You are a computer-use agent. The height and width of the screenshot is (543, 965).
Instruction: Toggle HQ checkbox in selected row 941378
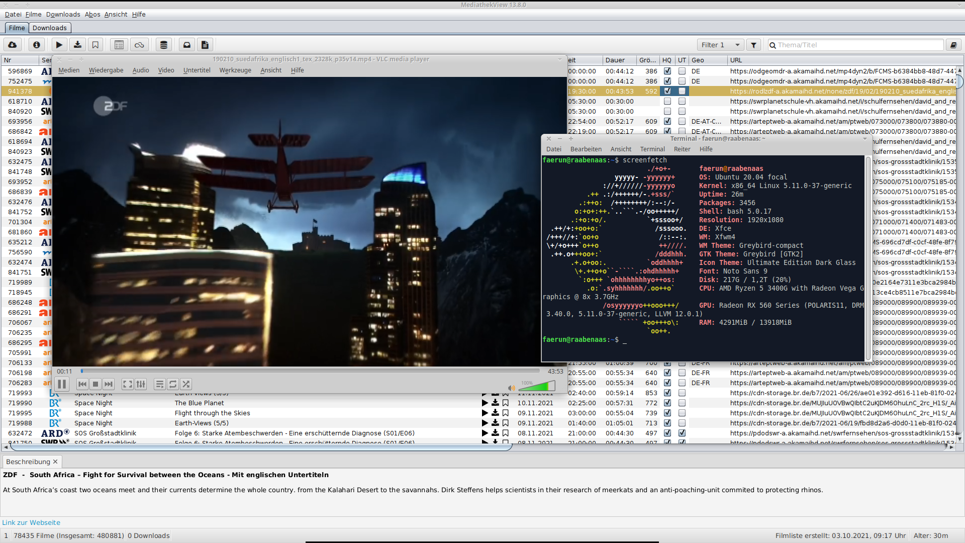[x=667, y=91]
